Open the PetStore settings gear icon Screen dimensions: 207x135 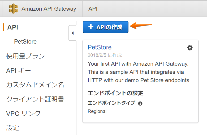(x=190, y=48)
